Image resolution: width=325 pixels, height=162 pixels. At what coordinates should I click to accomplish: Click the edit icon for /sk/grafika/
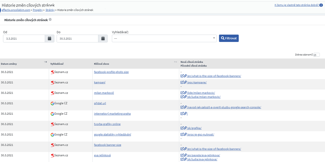[x=182, y=128]
